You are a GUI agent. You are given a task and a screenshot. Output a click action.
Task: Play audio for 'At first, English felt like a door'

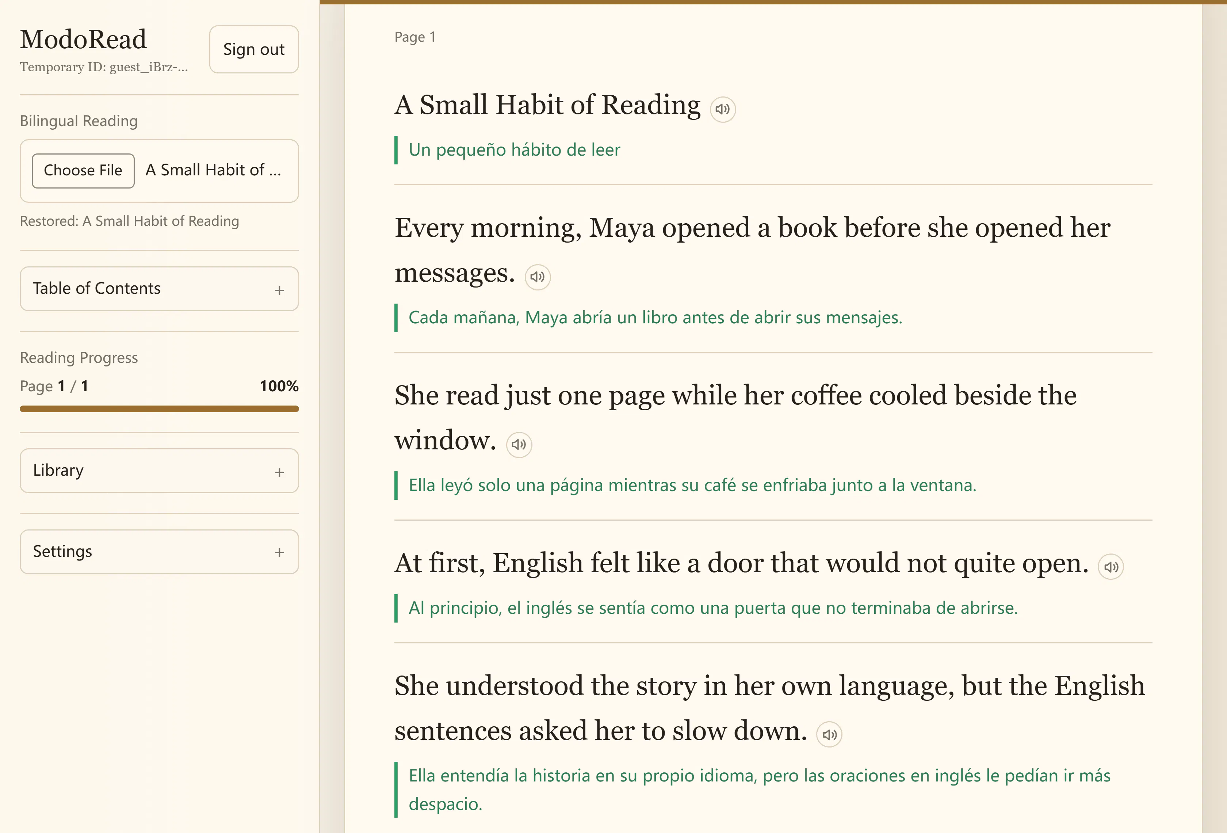[x=1111, y=567]
